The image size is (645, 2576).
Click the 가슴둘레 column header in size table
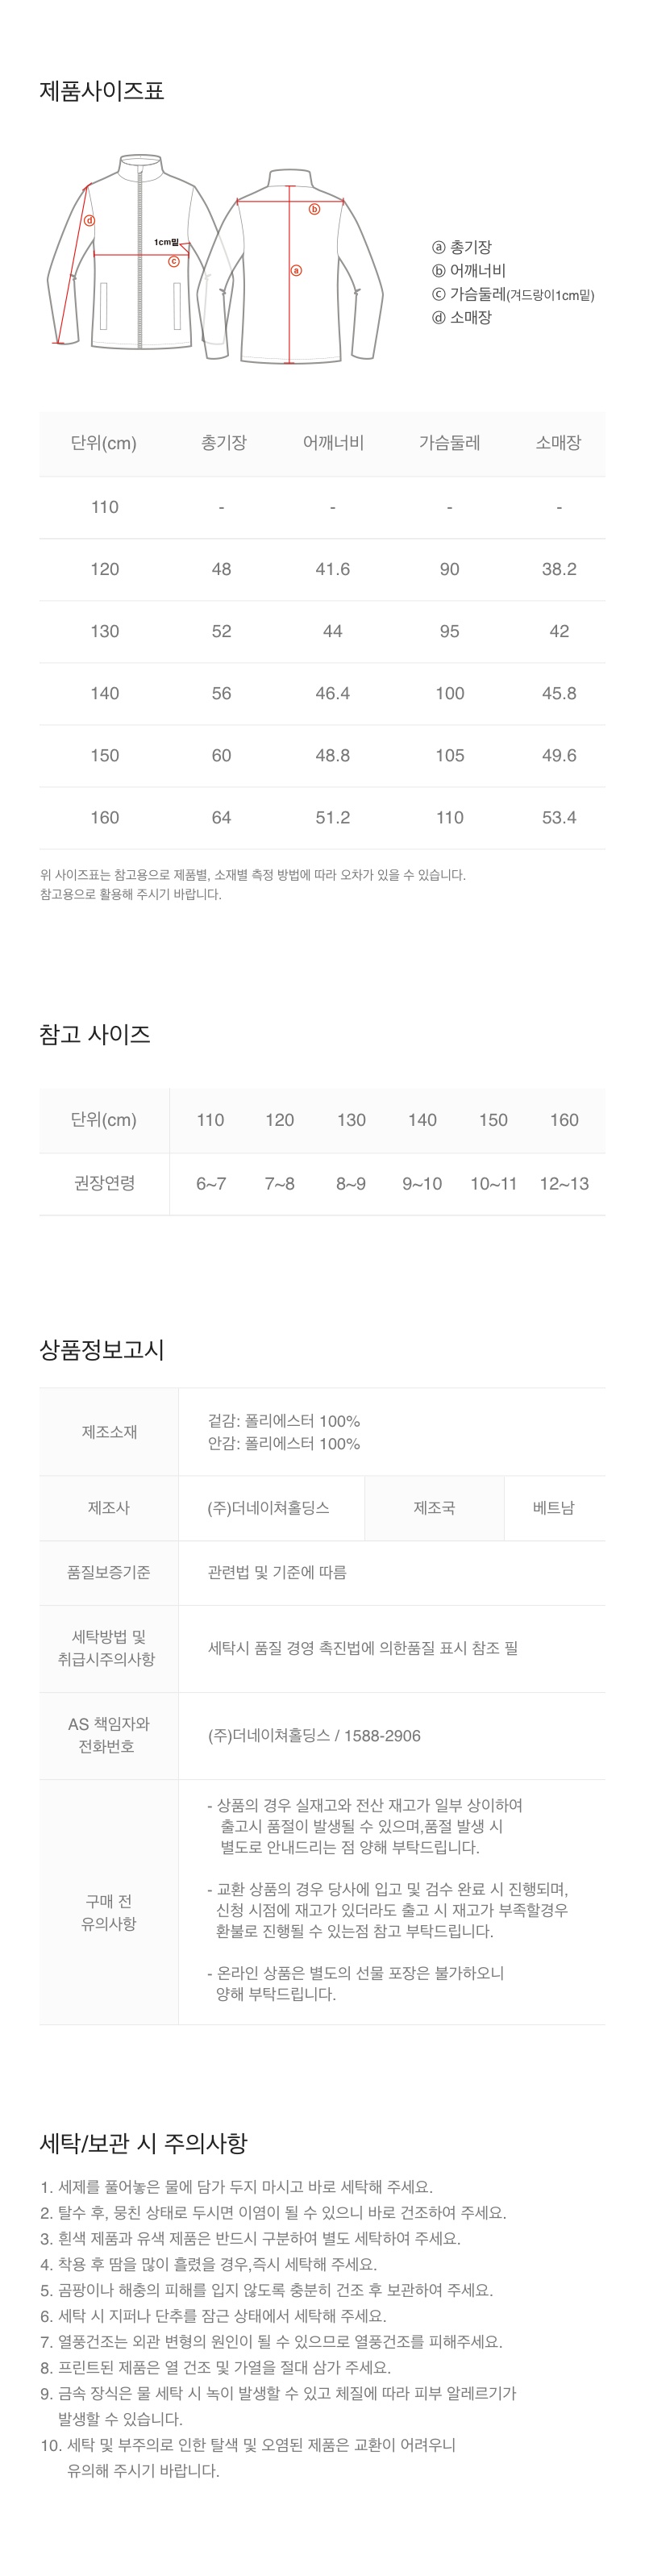tap(449, 443)
